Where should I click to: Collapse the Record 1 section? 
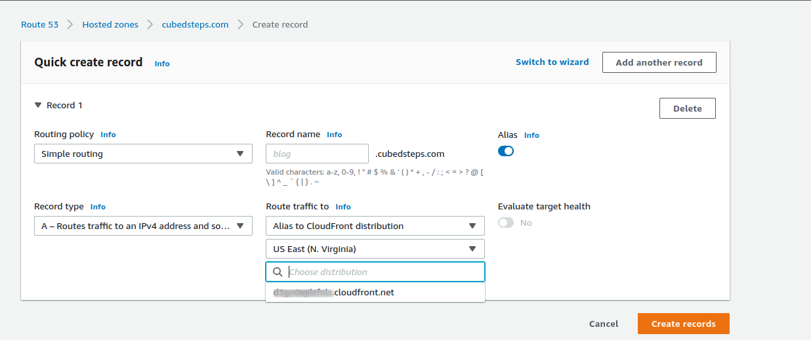pyautogui.click(x=39, y=105)
